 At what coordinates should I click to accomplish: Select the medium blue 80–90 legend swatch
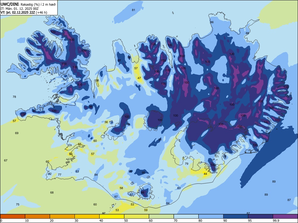(x=211, y=216)
